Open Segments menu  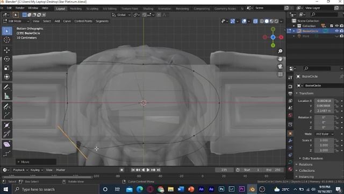(102, 22)
